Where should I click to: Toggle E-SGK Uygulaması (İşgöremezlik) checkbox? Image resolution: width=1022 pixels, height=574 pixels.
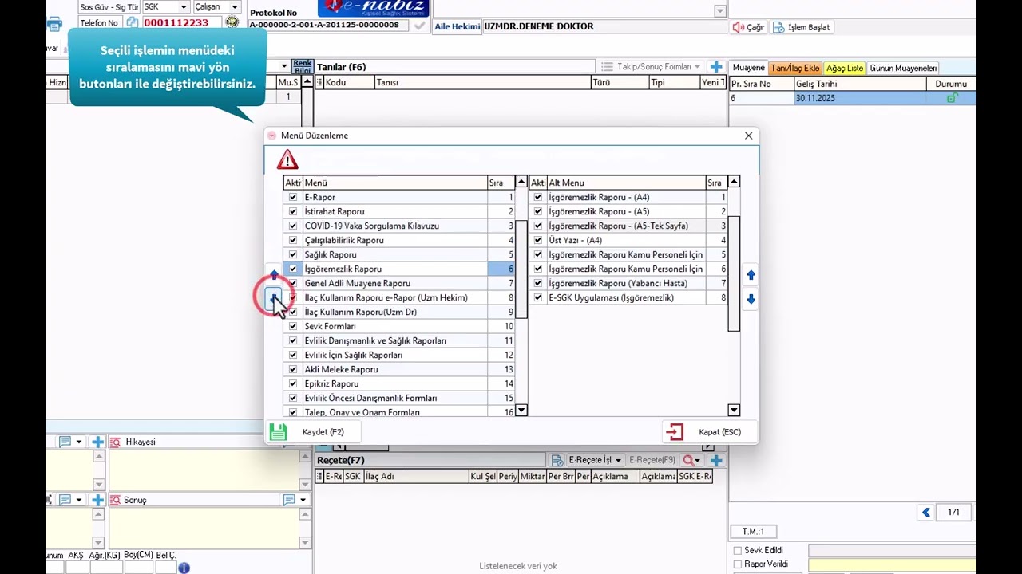(538, 297)
